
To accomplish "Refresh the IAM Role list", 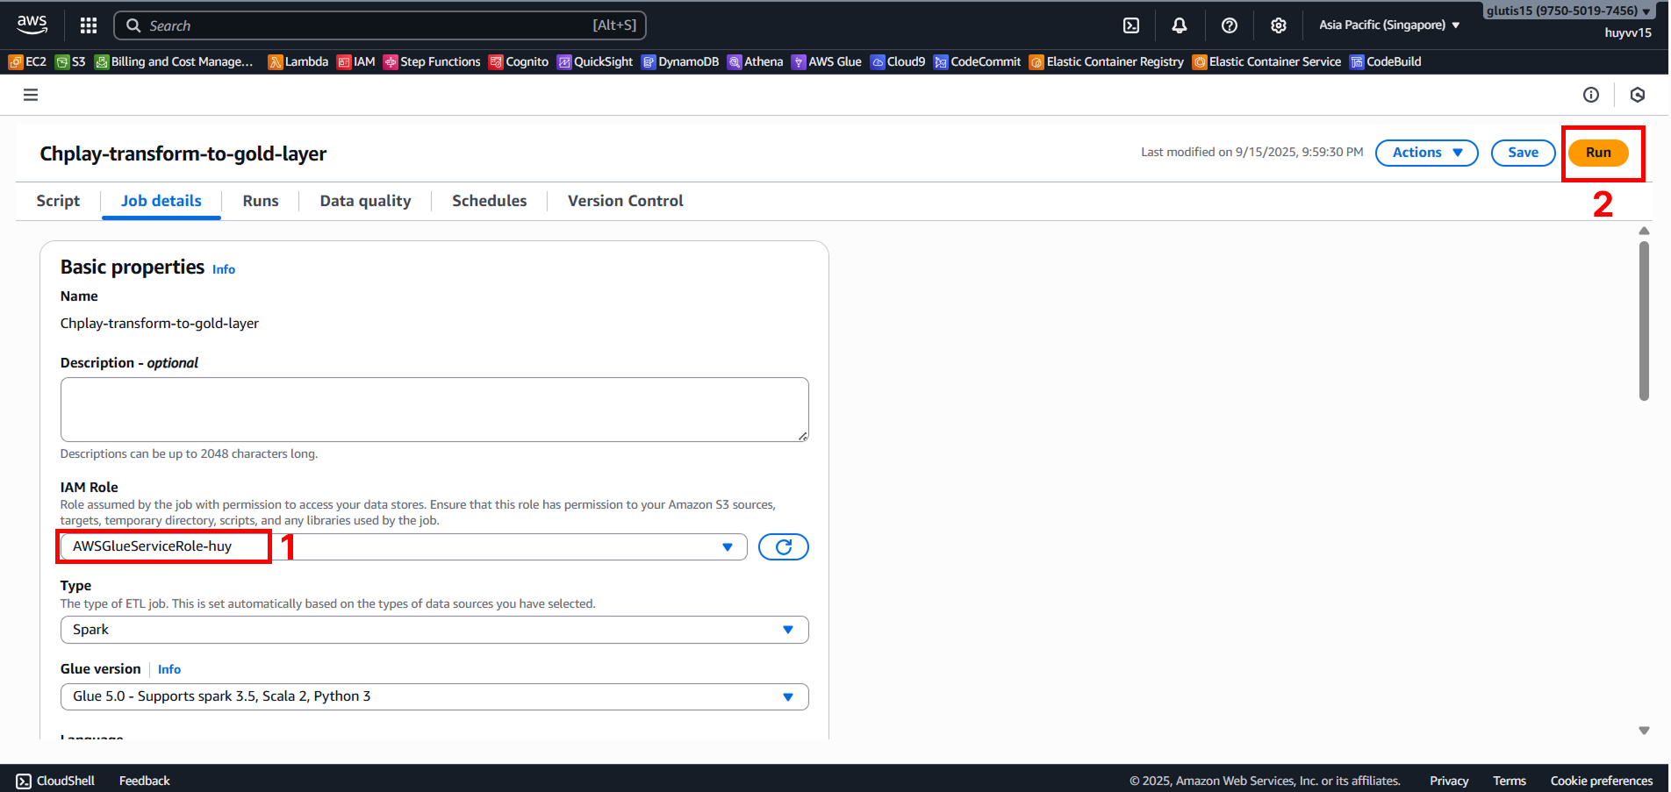I will pos(783,546).
